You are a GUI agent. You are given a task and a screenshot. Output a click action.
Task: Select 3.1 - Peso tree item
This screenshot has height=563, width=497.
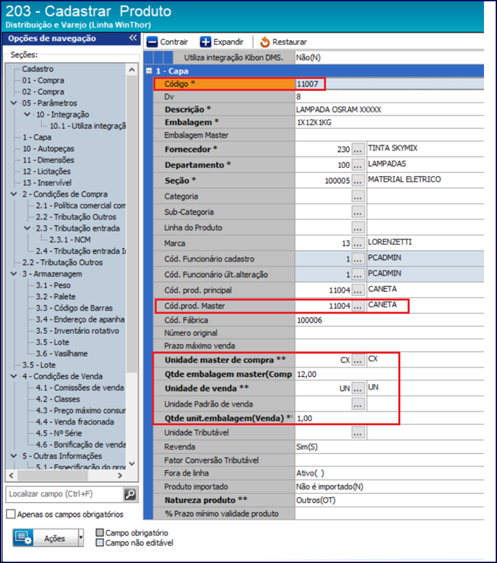53,285
